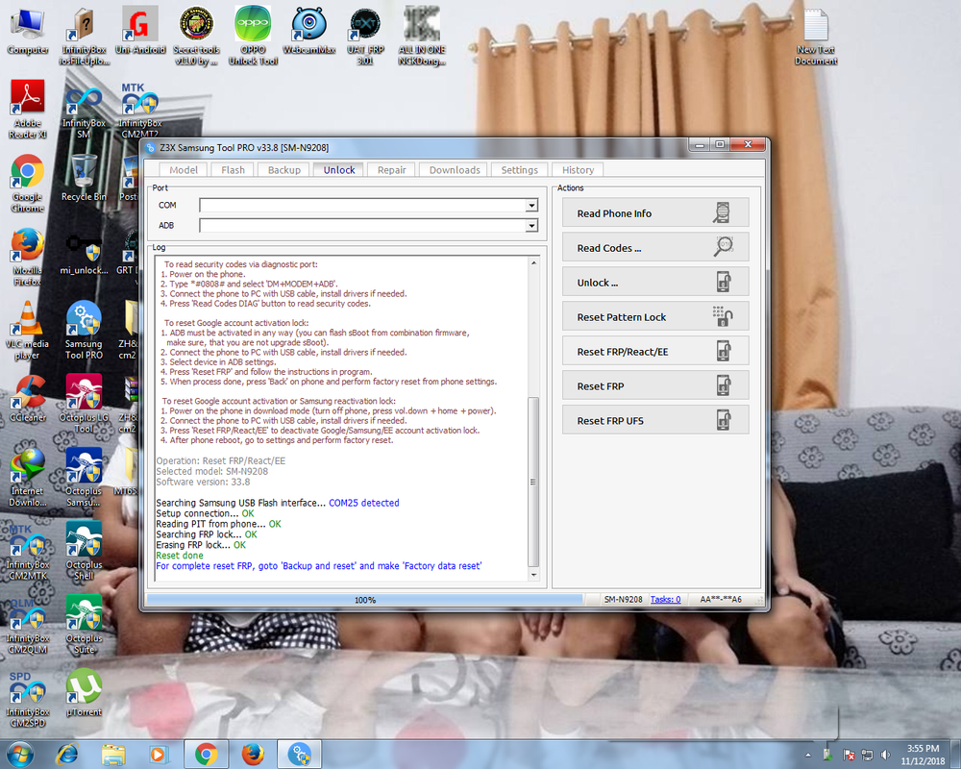Open Internet Explorer from taskbar

pyautogui.click(x=67, y=754)
